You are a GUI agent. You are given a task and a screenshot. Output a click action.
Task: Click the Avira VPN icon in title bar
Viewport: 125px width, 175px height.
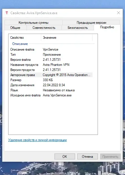7,13
